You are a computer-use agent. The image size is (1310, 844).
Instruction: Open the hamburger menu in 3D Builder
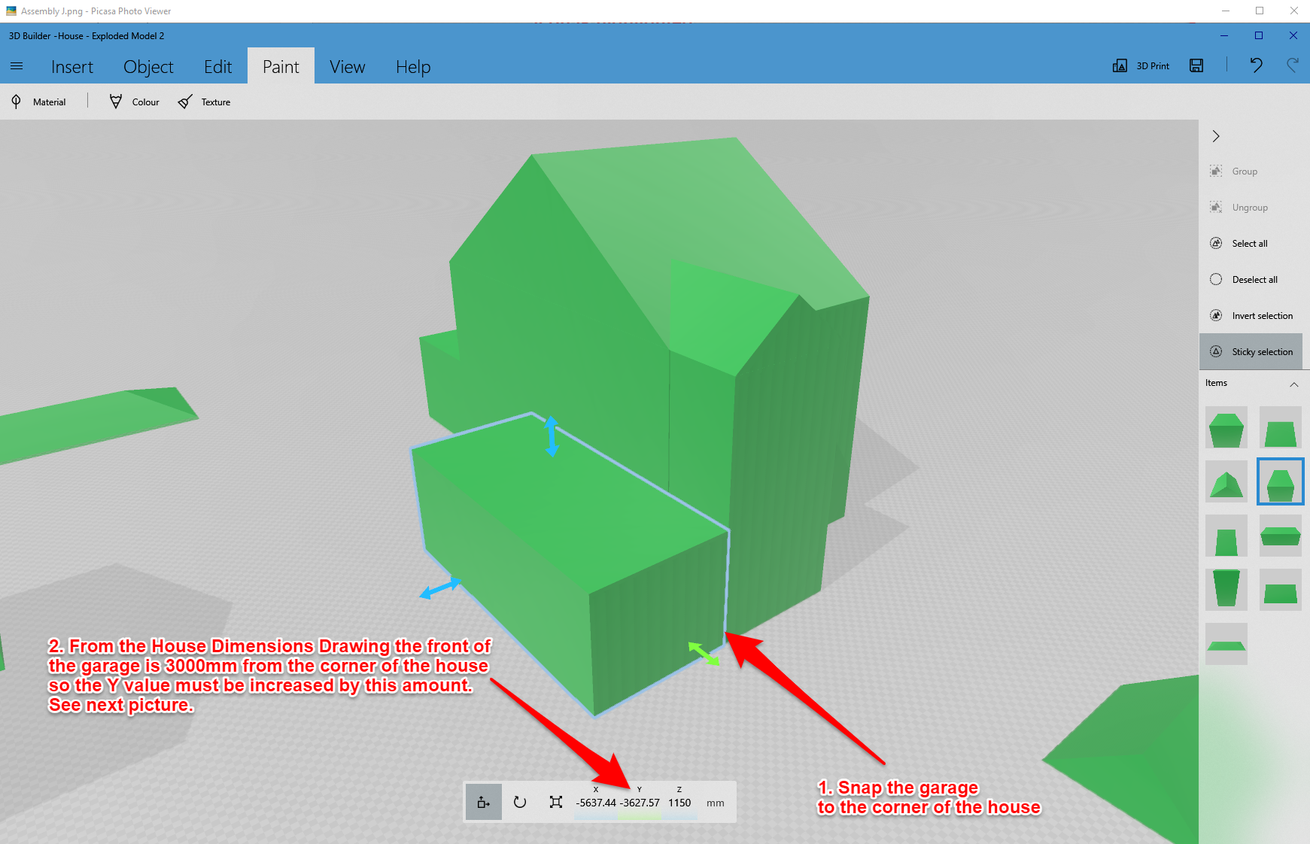(x=17, y=66)
